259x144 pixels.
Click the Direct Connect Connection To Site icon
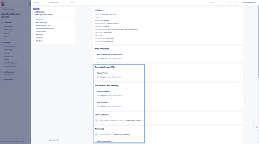(96, 120)
